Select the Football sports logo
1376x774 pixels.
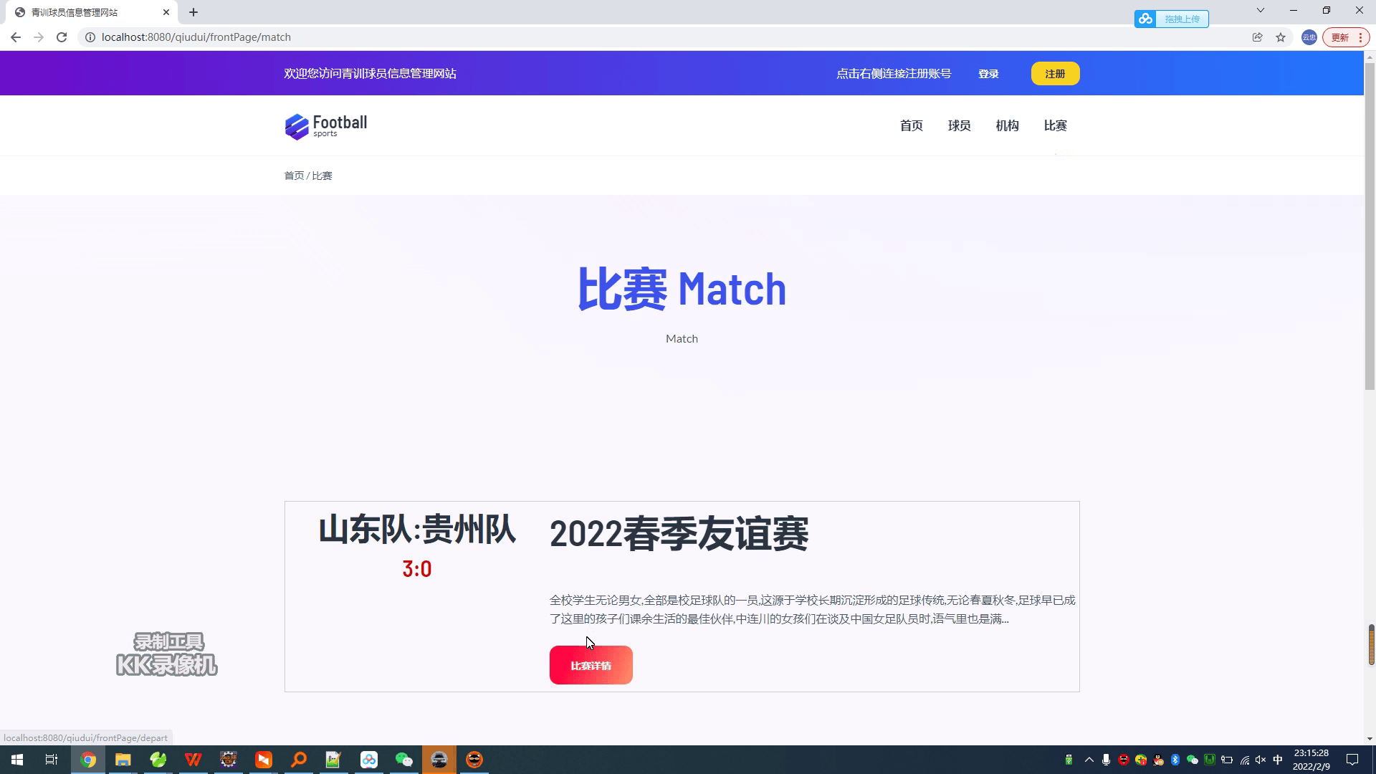(x=325, y=125)
